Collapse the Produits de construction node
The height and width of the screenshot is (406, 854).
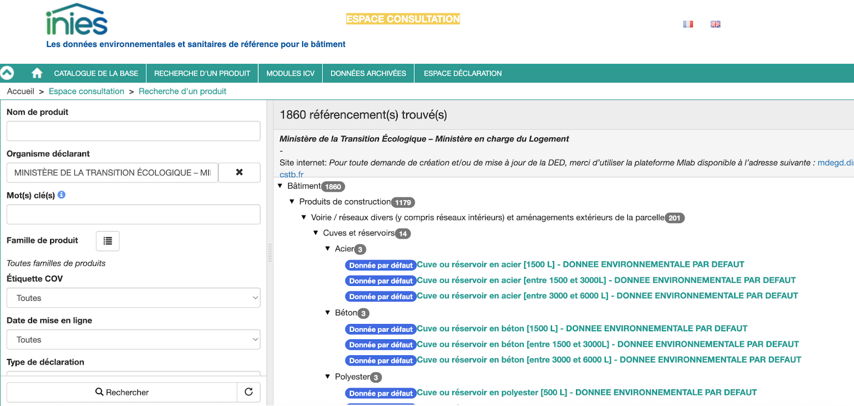point(292,202)
